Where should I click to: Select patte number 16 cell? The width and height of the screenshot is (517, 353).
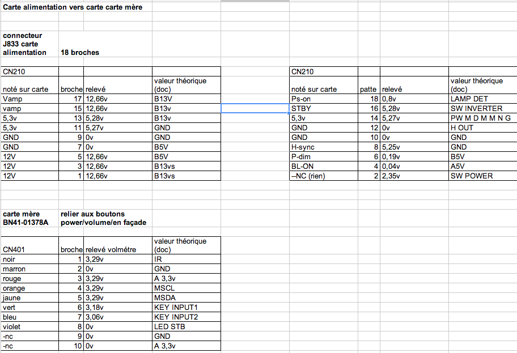pyautogui.click(x=368, y=108)
